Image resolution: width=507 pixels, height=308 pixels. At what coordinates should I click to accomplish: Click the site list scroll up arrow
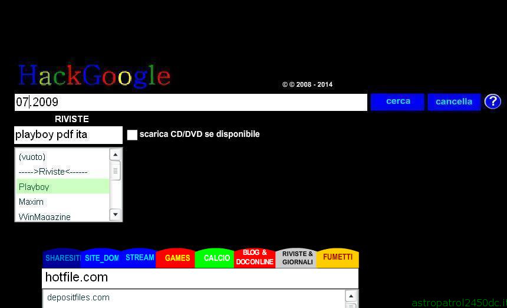[351, 296]
